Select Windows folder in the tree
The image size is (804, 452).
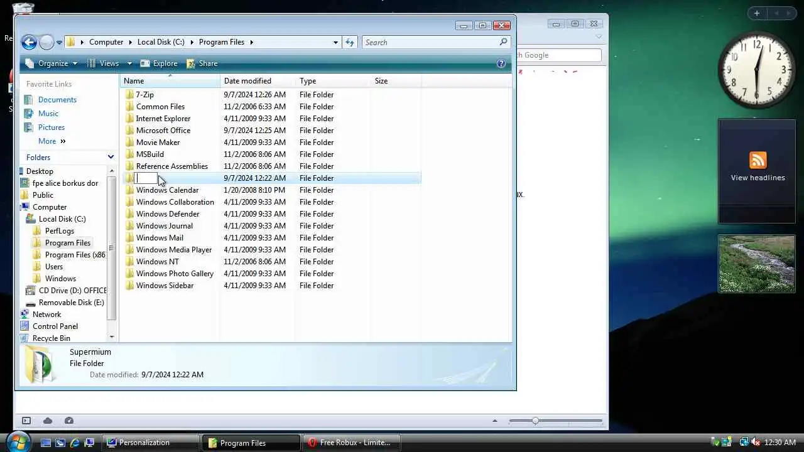click(60, 279)
